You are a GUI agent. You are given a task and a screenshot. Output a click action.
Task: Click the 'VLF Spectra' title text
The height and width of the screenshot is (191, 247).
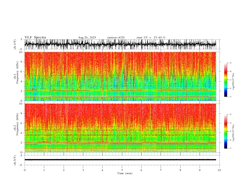(x=35, y=37)
